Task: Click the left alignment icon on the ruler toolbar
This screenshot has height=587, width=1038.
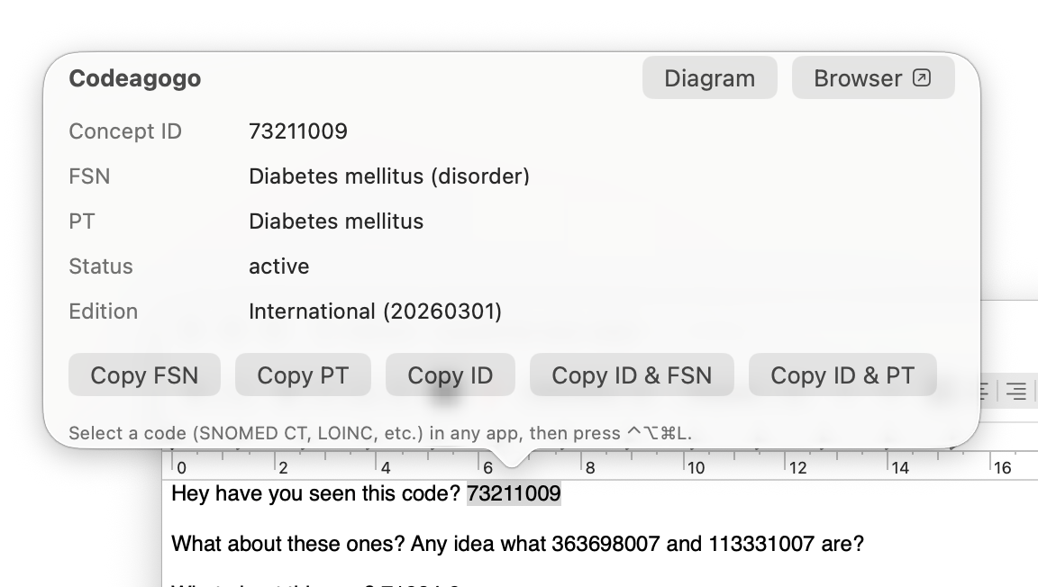Action: click(982, 393)
